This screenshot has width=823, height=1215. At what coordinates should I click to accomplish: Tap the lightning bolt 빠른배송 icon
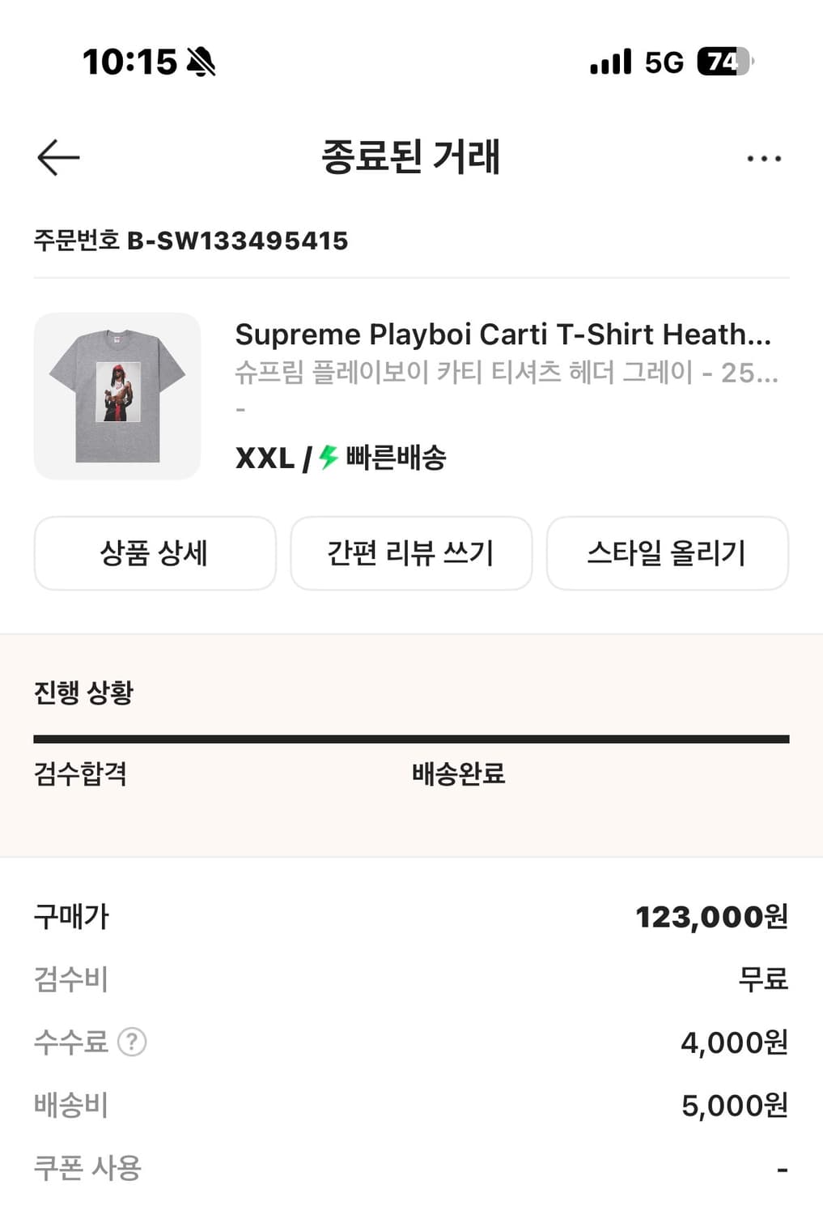pyautogui.click(x=327, y=458)
